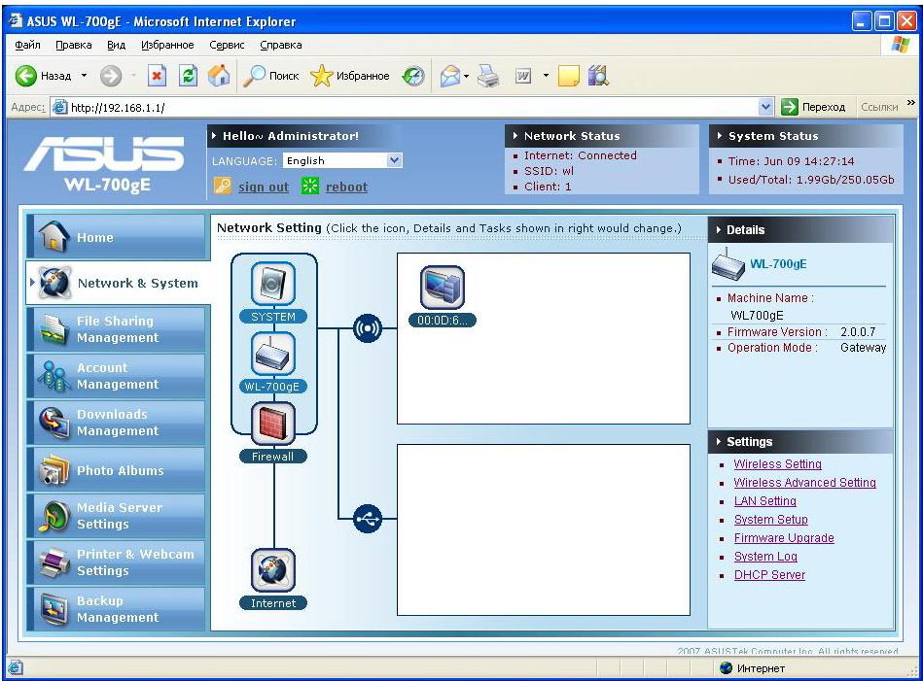Viewport: 923px width, 681px height.
Task: Click the Назад back button
Action: coord(43,76)
